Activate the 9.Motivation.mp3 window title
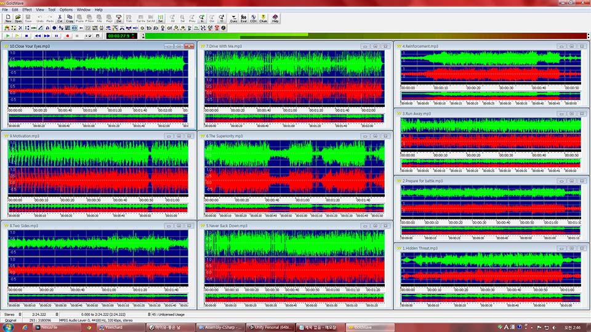 point(25,136)
